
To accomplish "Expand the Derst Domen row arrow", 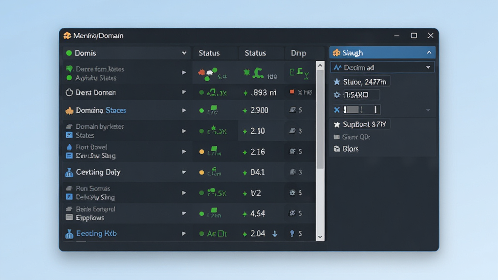I will point(184,92).
